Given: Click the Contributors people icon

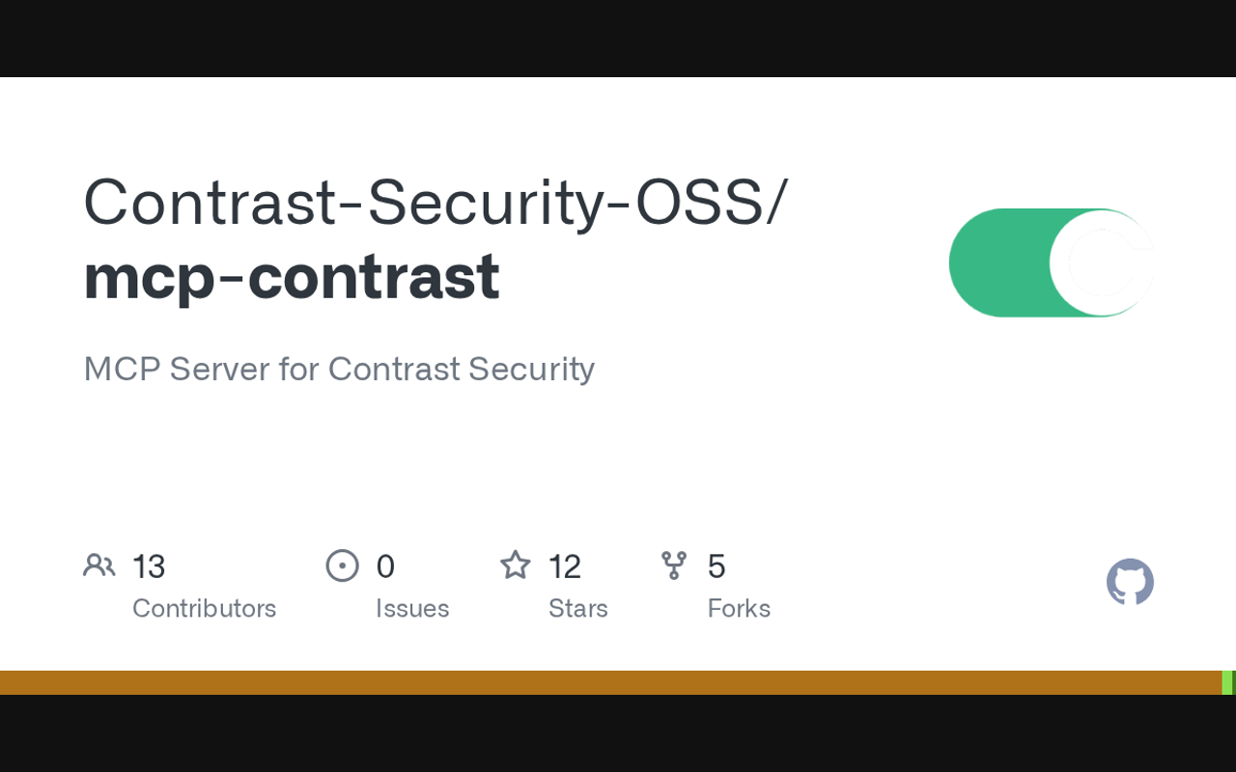Looking at the screenshot, I should click(99, 565).
